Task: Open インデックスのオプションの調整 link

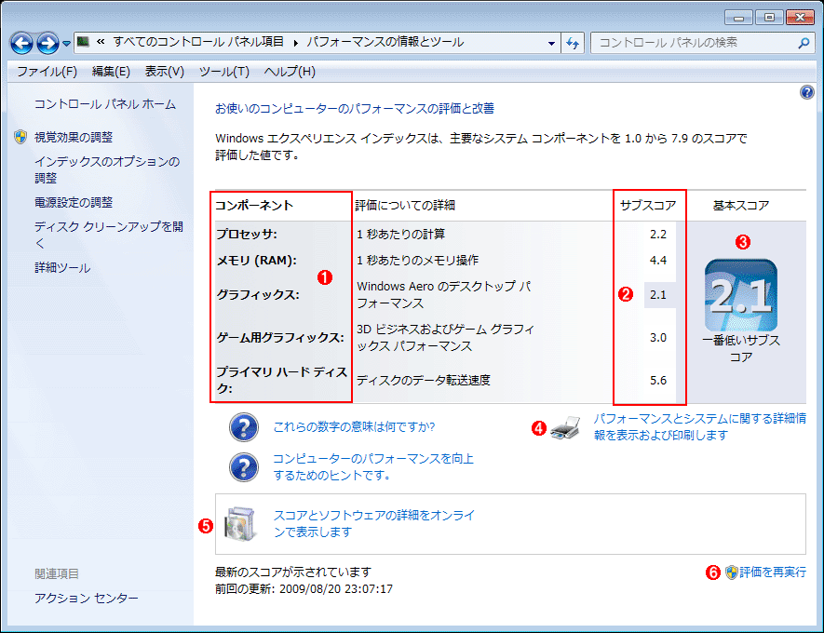Action: click(x=107, y=169)
